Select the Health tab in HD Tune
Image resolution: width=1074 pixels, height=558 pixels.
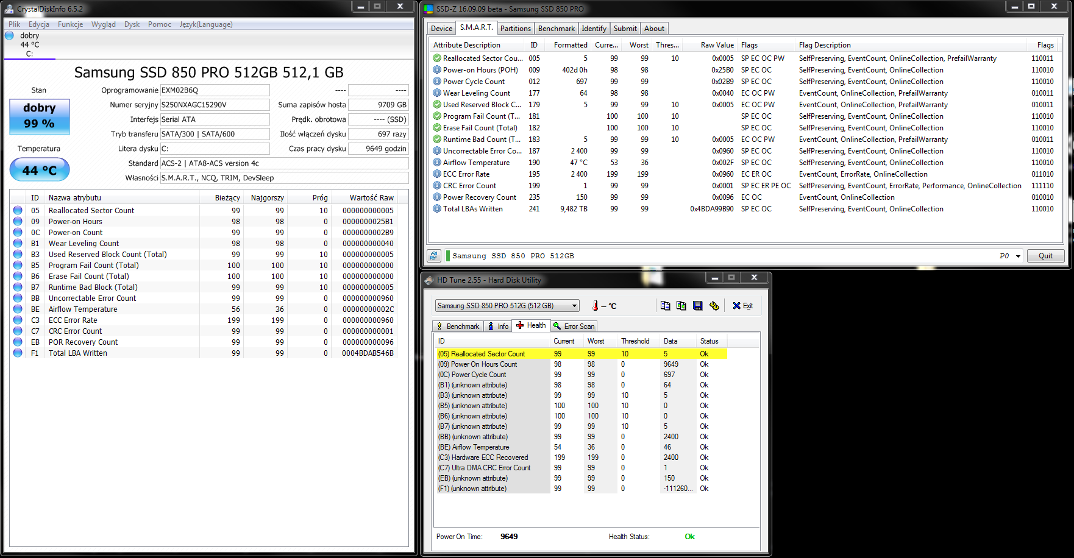click(531, 325)
